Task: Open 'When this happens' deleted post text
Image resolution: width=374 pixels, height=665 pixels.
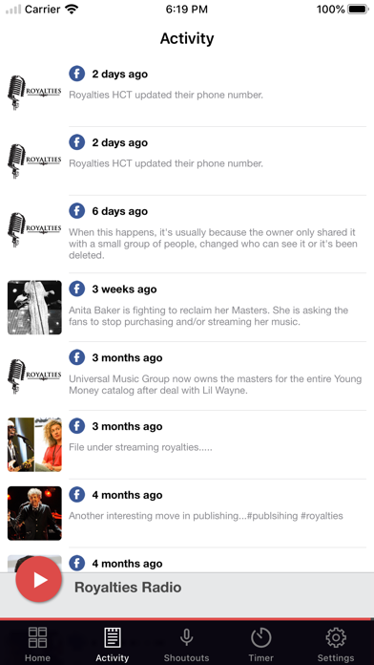Action: pyautogui.click(x=213, y=244)
